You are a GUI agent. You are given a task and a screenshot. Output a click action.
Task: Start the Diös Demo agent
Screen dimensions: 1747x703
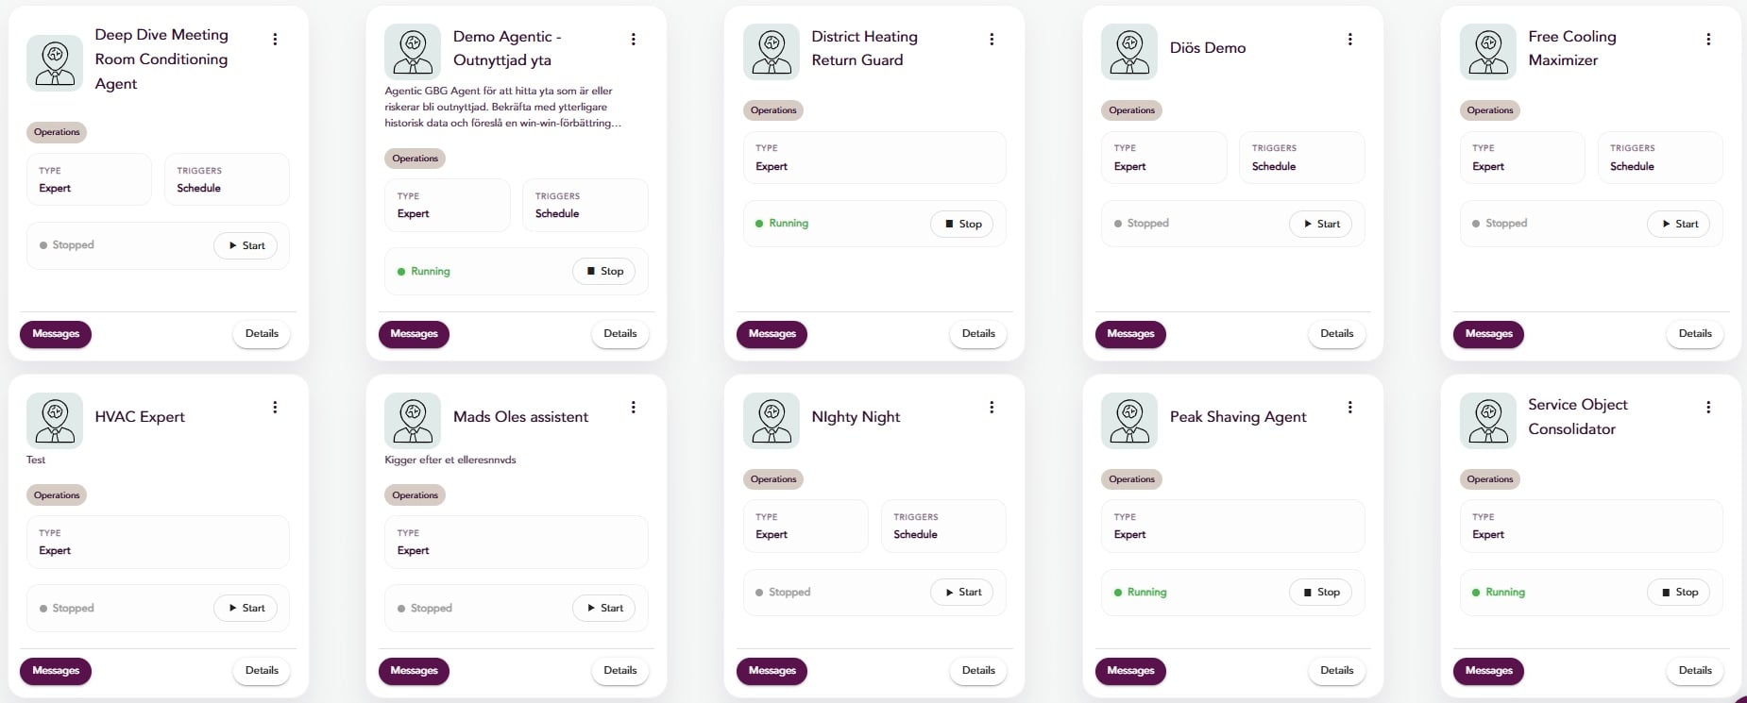1320,225
